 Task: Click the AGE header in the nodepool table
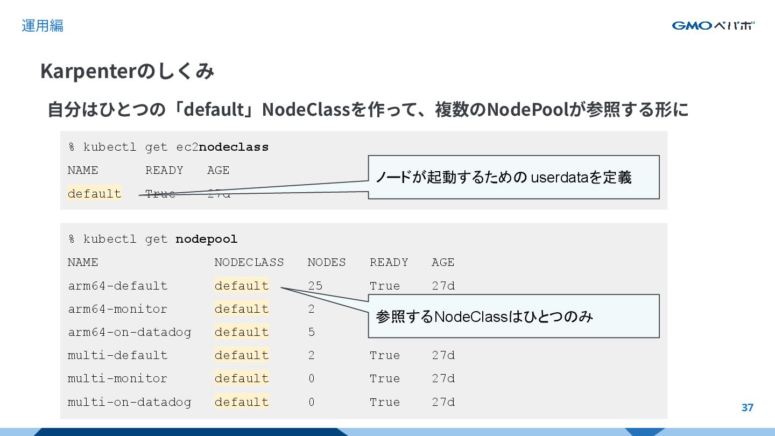point(443,262)
